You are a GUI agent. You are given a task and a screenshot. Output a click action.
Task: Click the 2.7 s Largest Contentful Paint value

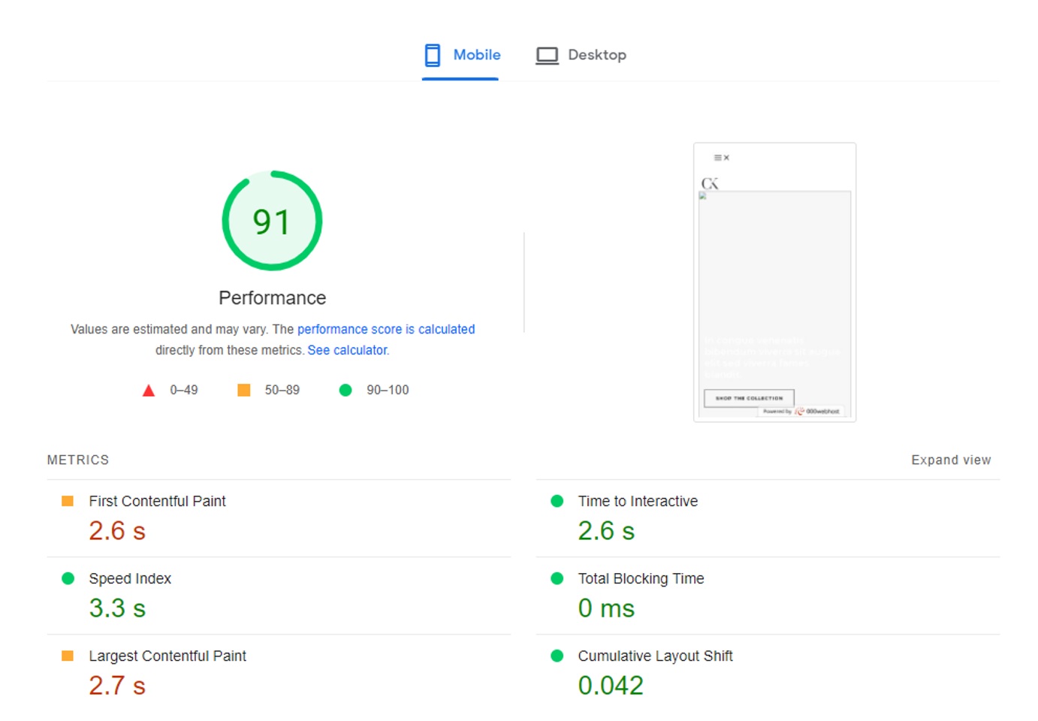pyautogui.click(x=117, y=686)
